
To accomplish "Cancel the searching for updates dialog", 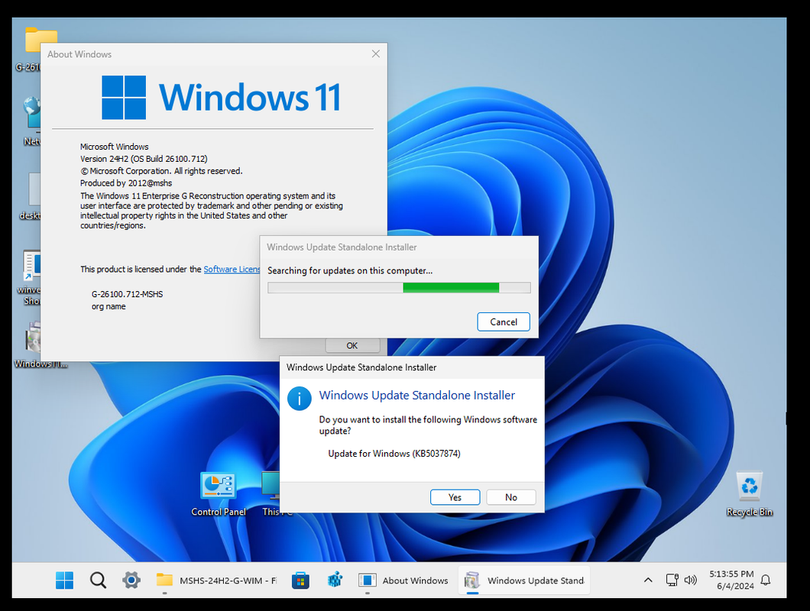I will 503,322.
